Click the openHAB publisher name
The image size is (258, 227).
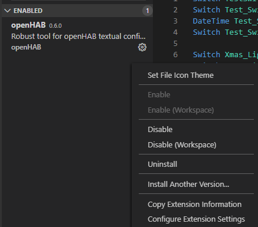tap(26, 47)
